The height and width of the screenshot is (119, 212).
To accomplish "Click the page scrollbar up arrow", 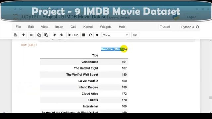I will point(211,40).
